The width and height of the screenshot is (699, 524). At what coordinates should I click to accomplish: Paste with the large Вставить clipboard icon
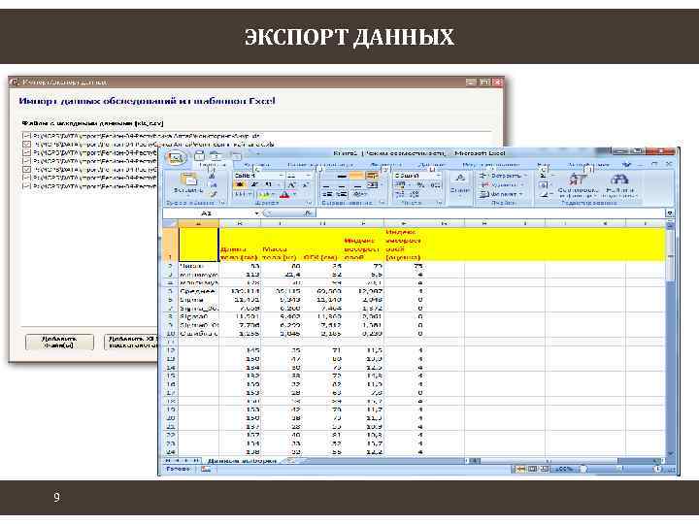[x=188, y=180]
